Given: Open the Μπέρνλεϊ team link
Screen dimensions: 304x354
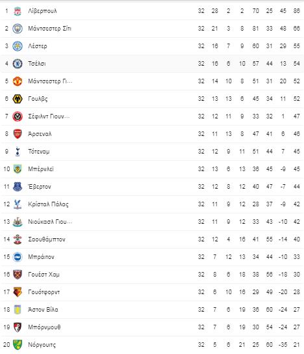Looking at the screenshot, I should click(x=41, y=169).
